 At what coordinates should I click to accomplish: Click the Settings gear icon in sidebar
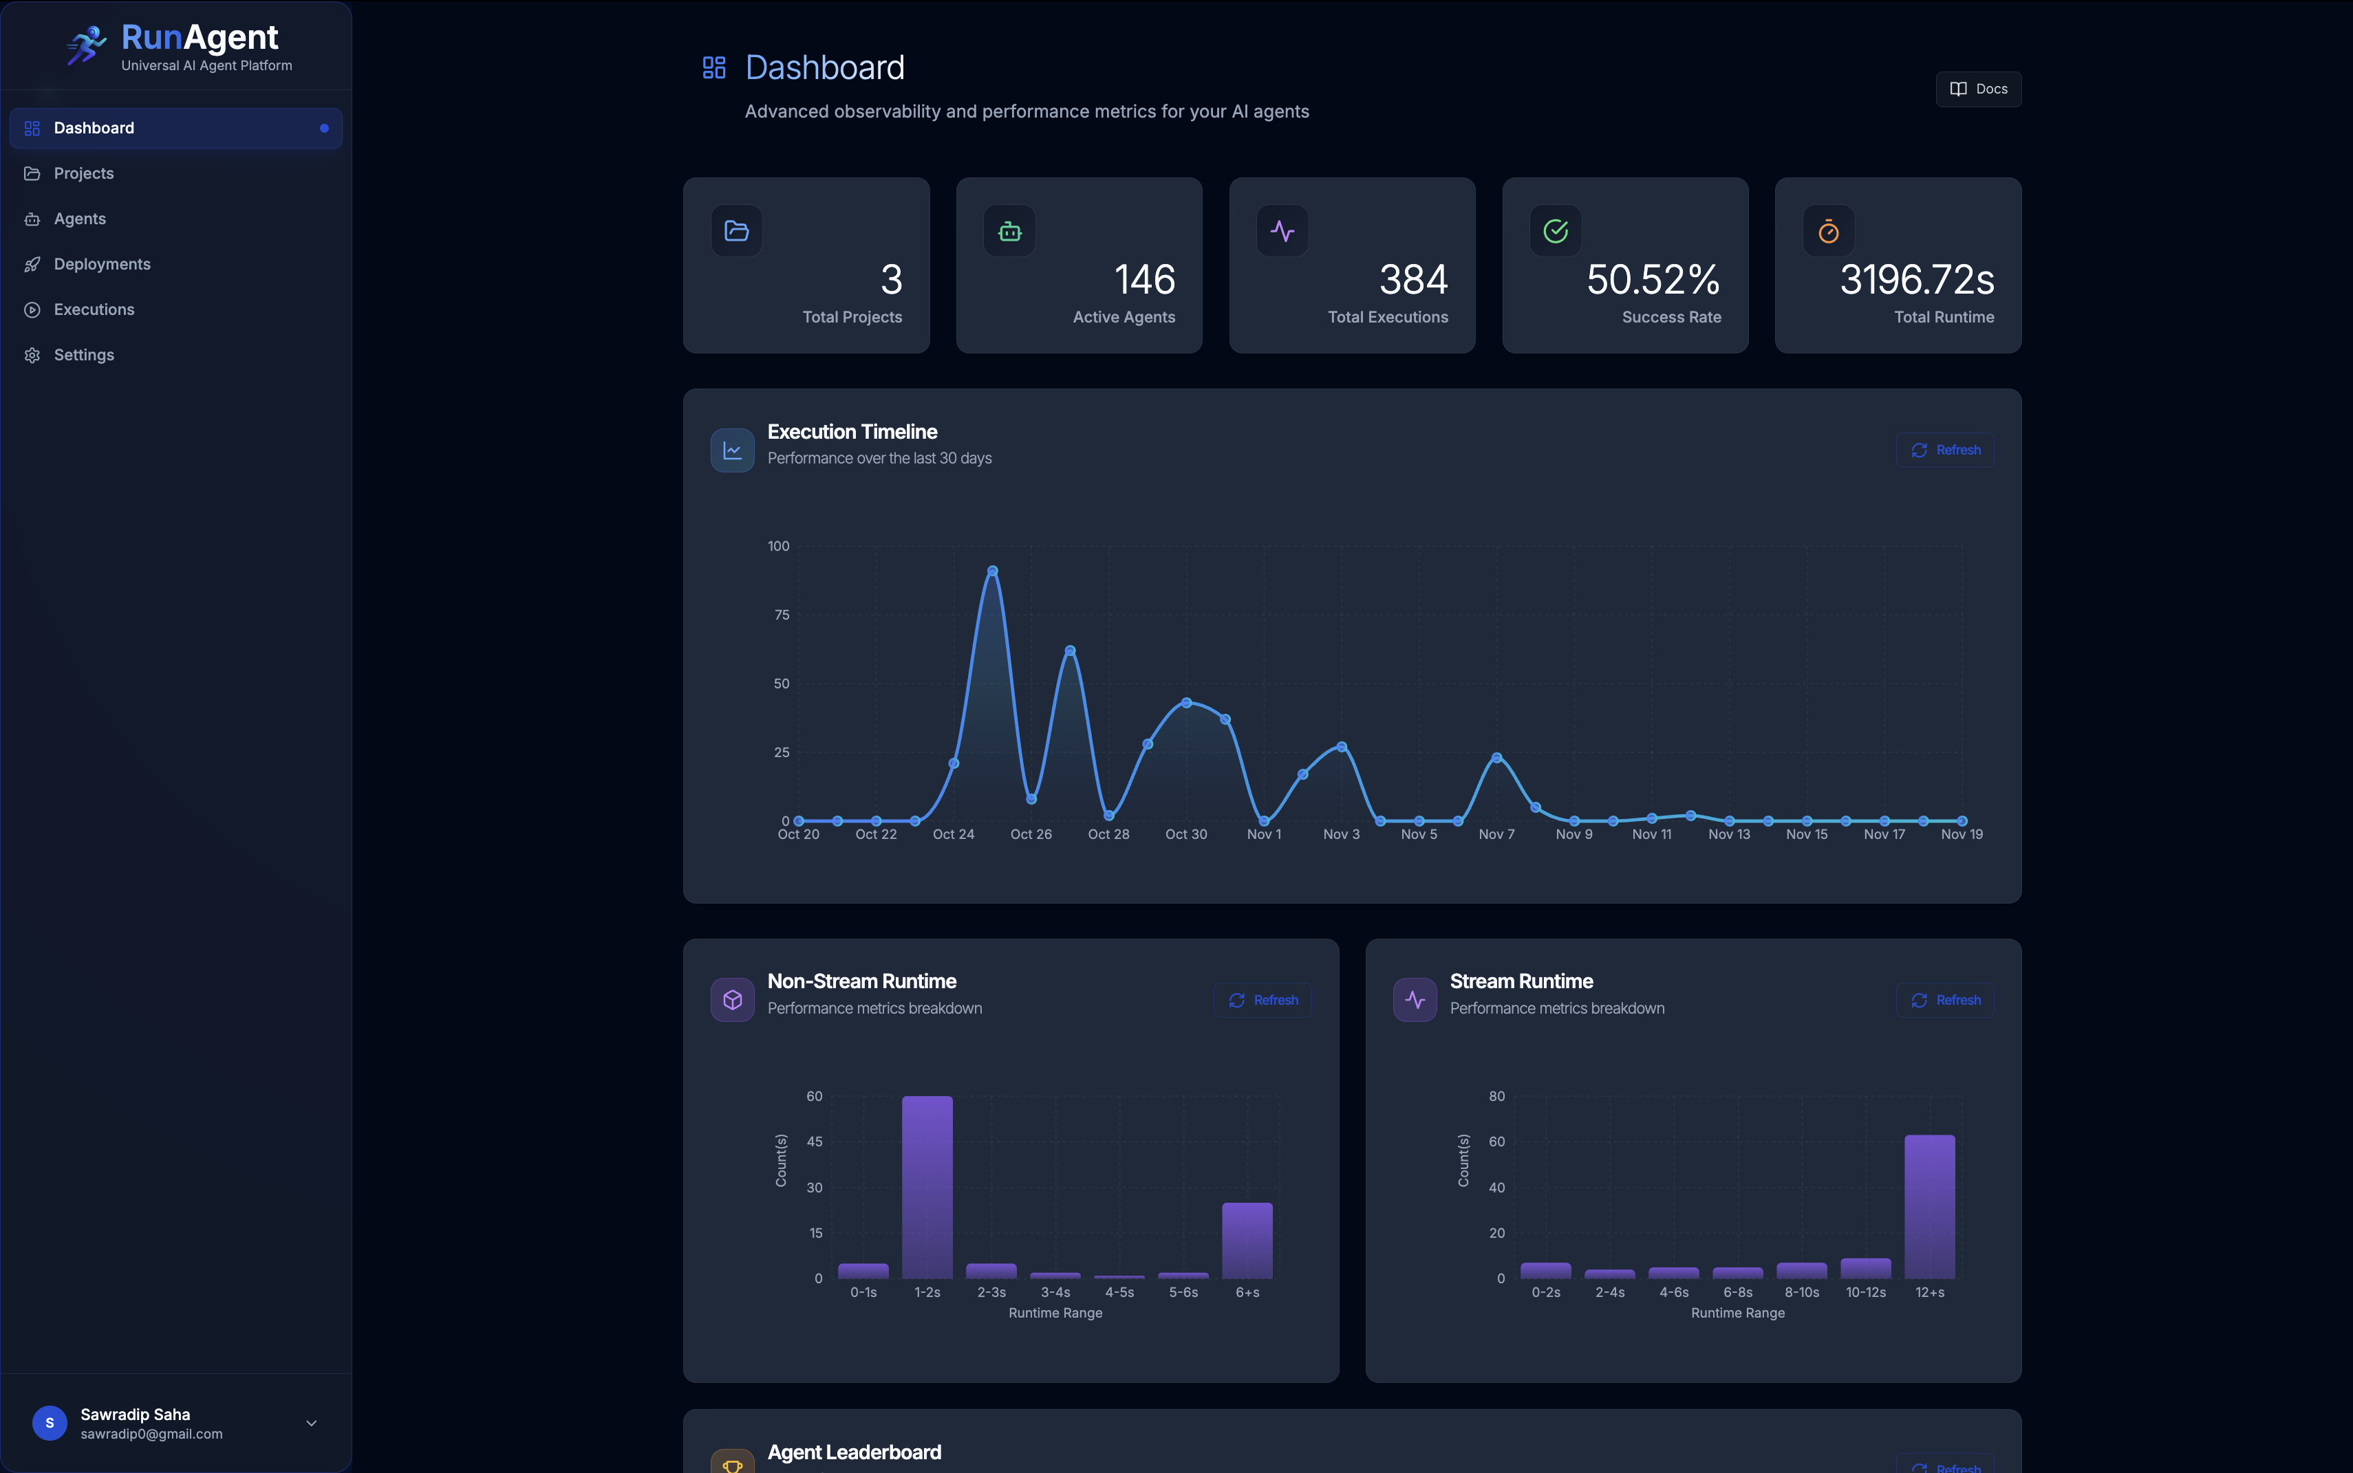[x=32, y=355]
